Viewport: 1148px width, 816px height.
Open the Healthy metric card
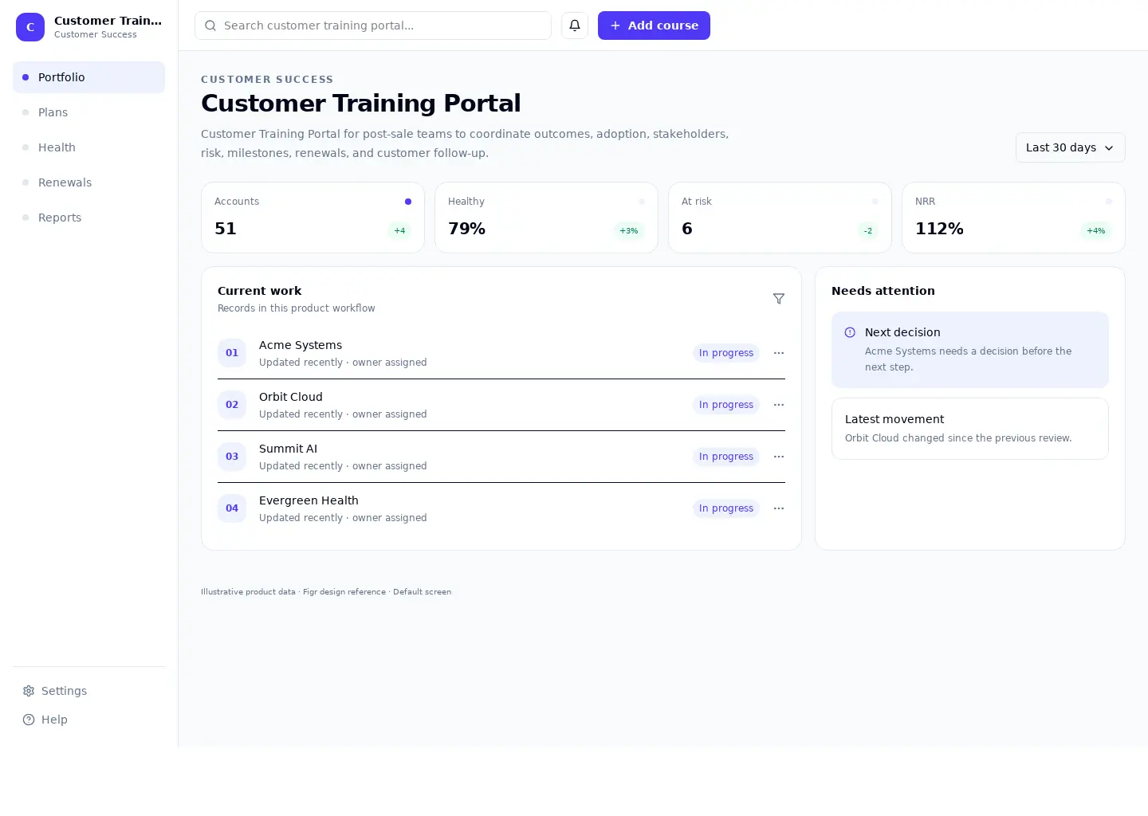click(x=546, y=218)
